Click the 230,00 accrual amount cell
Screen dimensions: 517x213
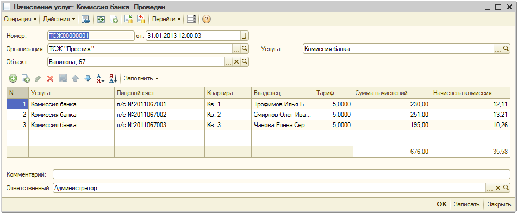(x=392, y=104)
